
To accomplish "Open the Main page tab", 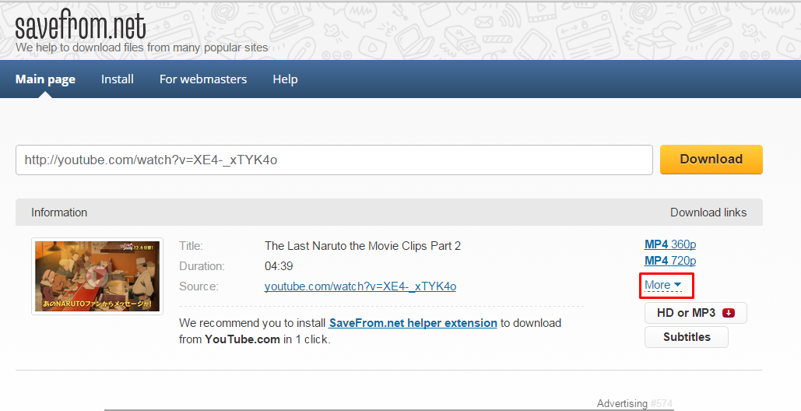I will pos(45,79).
